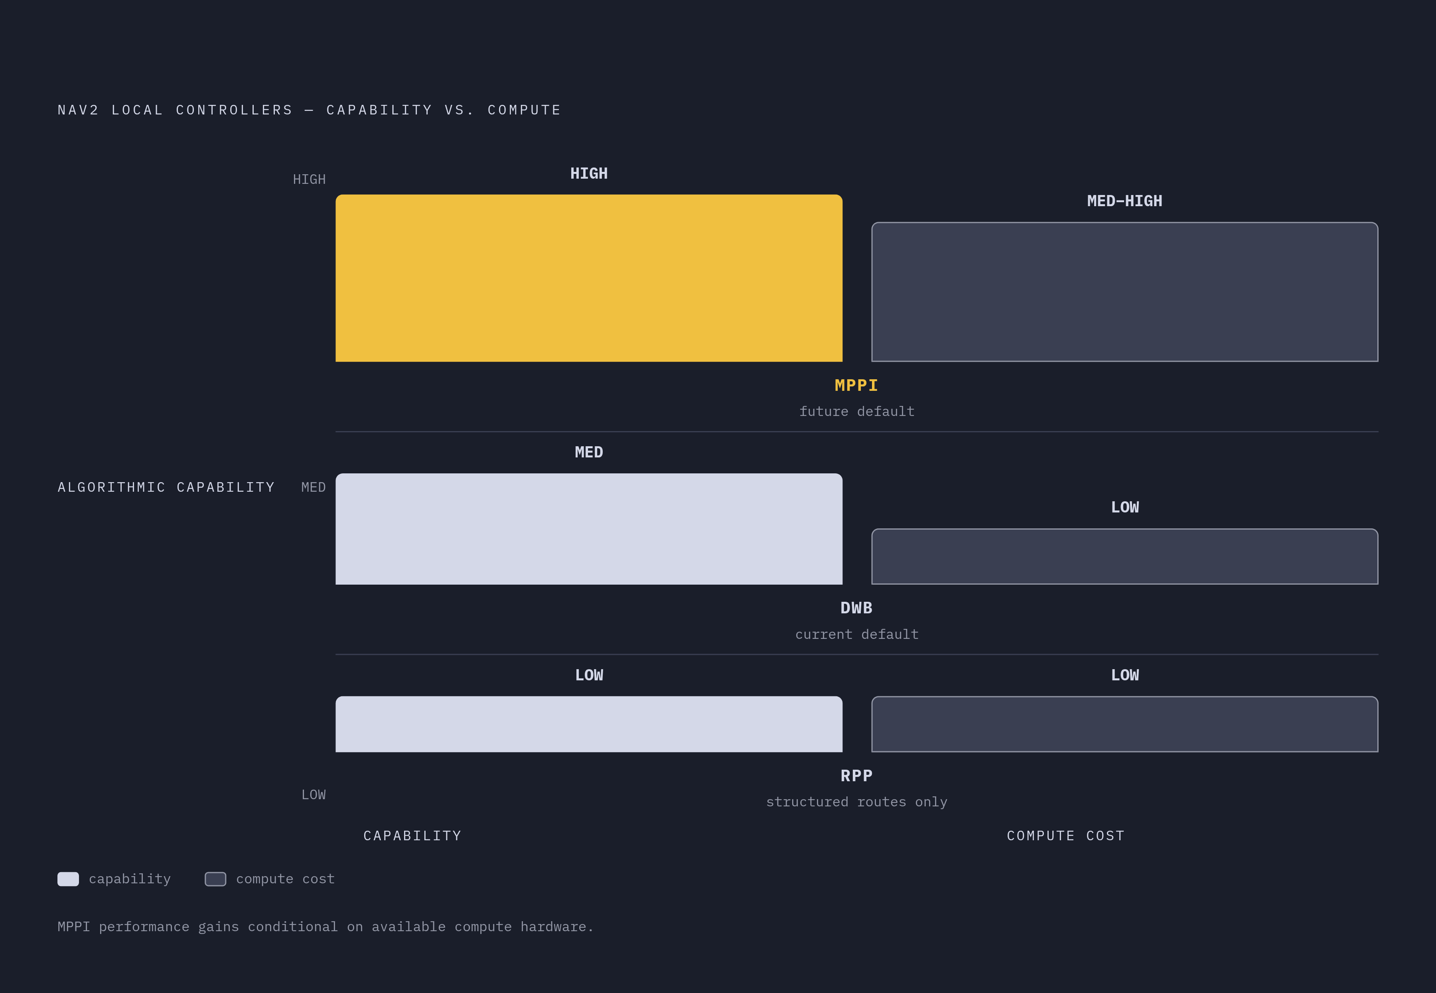1436x993 pixels.
Task: Click the MPPI performance gains footnote
Action: (325, 926)
